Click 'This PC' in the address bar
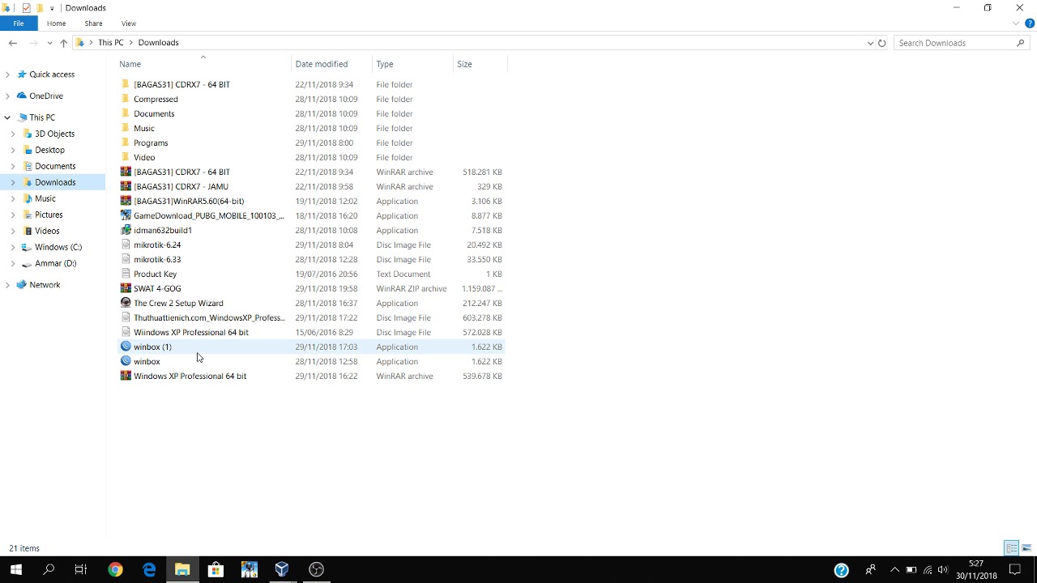 pyautogui.click(x=111, y=43)
